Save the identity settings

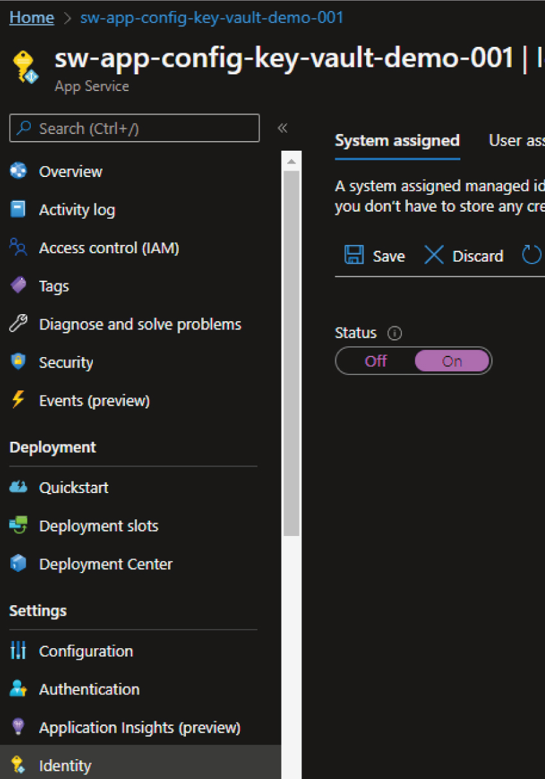[x=375, y=256]
